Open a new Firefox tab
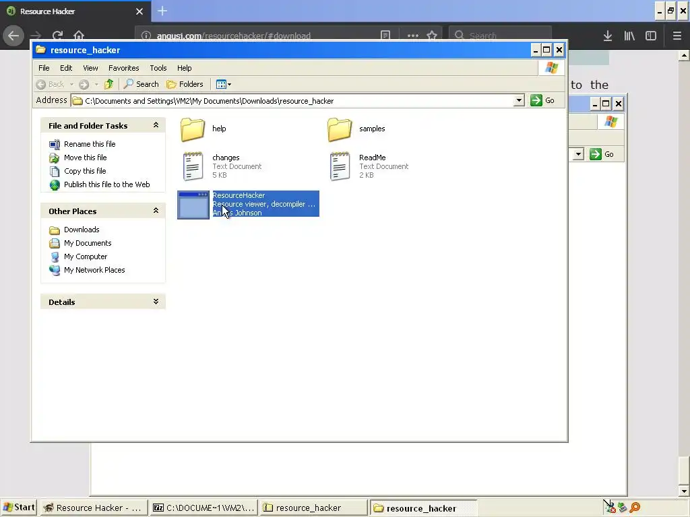 (x=162, y=11)
